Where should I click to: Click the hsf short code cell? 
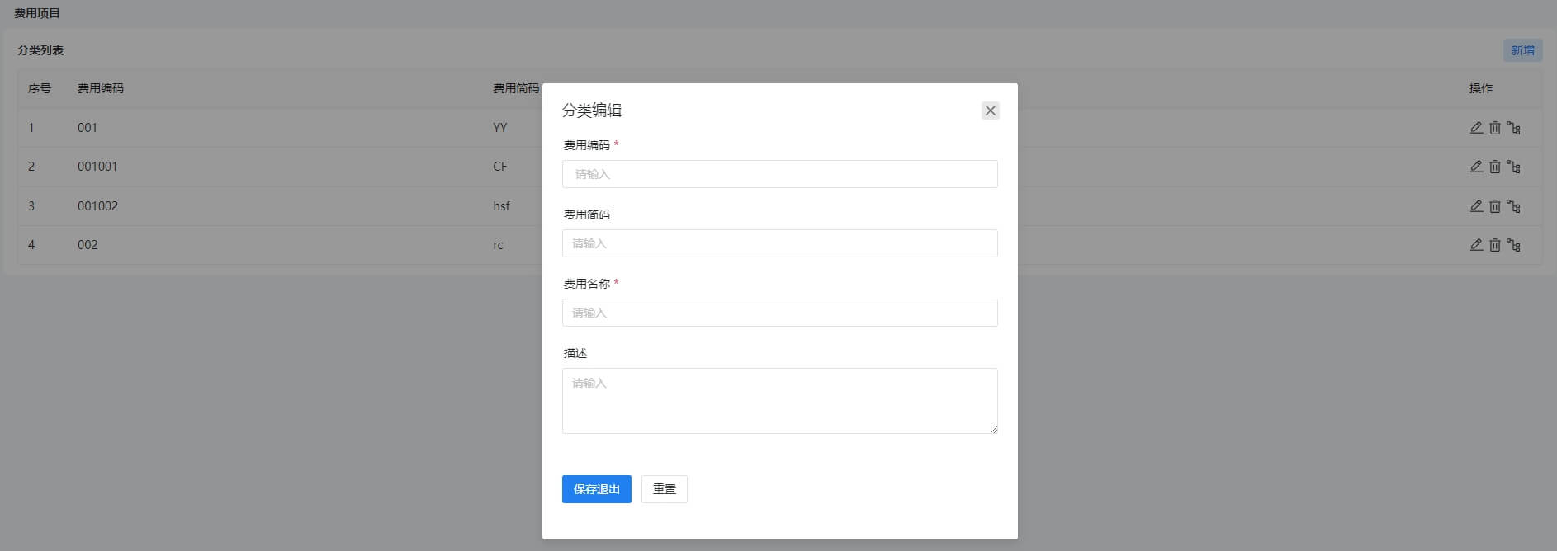click(502, 206)
